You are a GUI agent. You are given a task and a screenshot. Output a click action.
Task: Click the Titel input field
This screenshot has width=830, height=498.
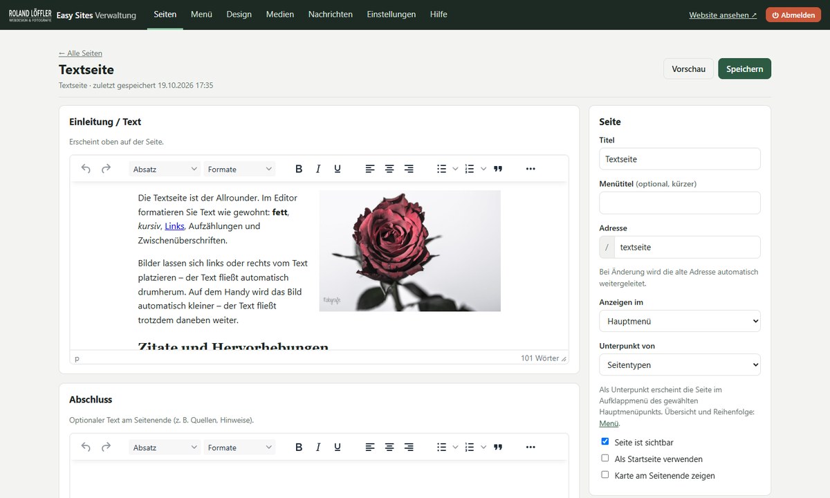[680, 158]
